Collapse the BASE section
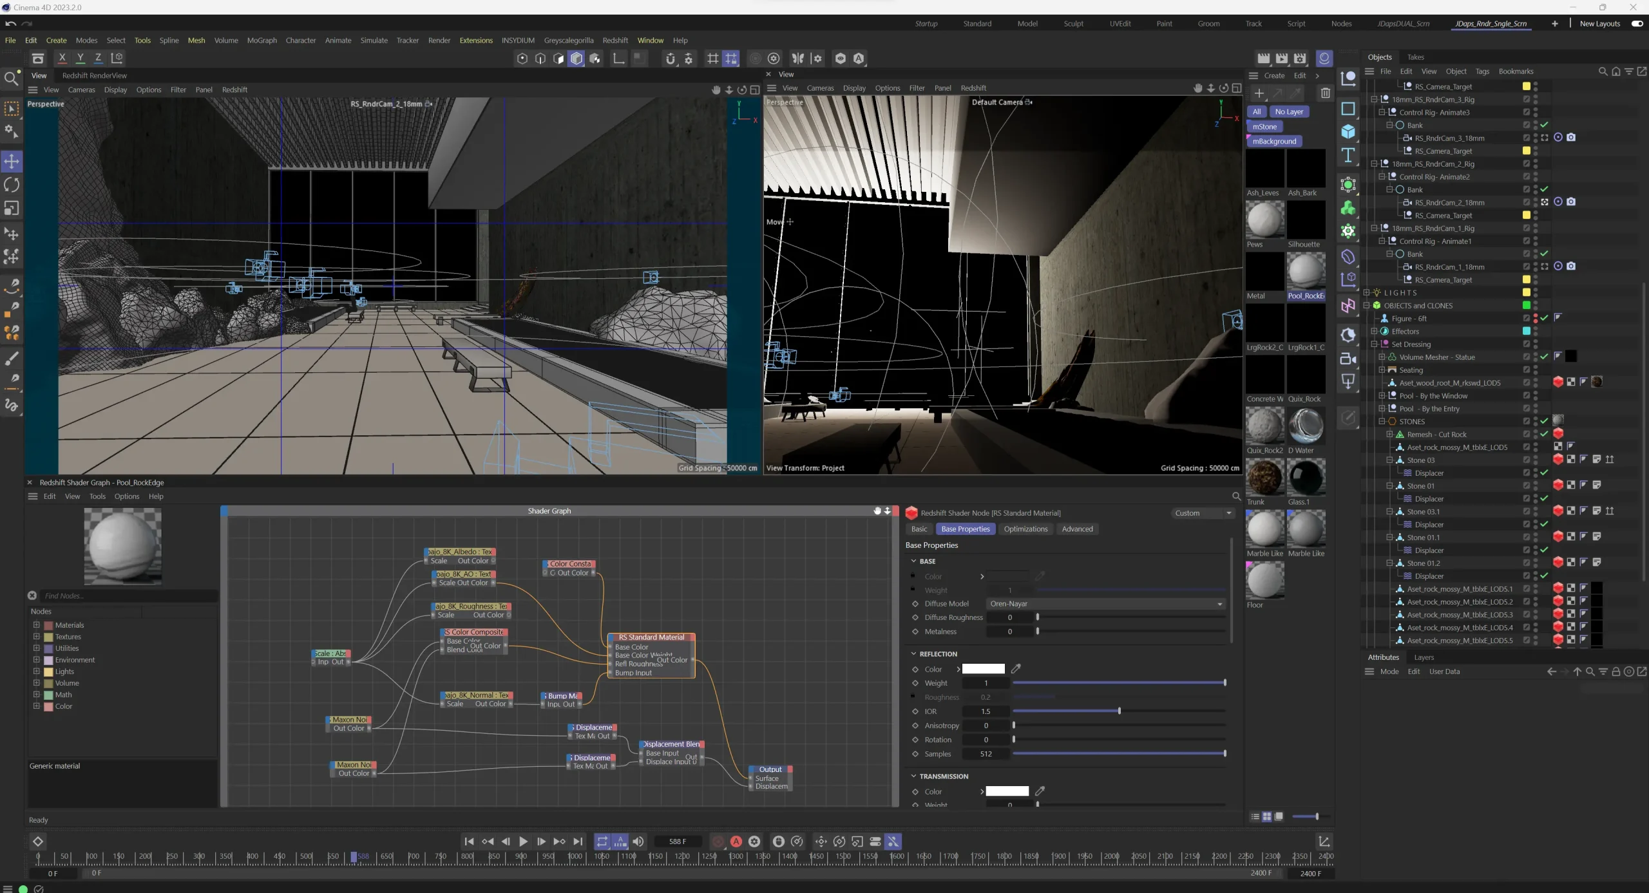The height and width of the screenshot is (893, 1649). coord(913,561)
